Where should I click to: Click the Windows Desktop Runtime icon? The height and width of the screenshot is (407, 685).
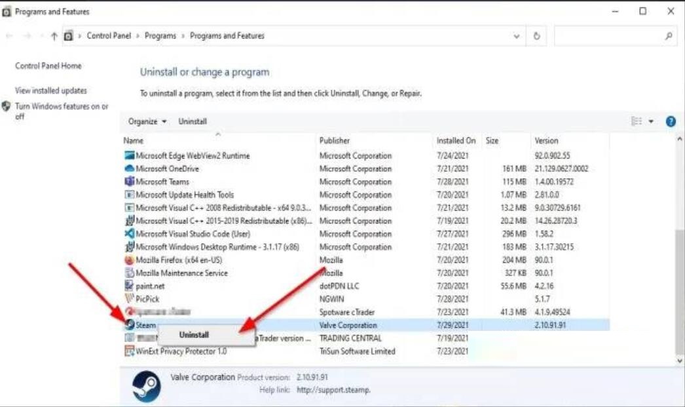click(129, 246)
